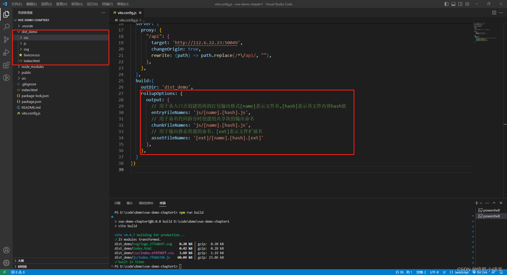This screenshot has height=275, width=507.
Task: Change LF end of line sequence
Action: (x=444, y=272)
